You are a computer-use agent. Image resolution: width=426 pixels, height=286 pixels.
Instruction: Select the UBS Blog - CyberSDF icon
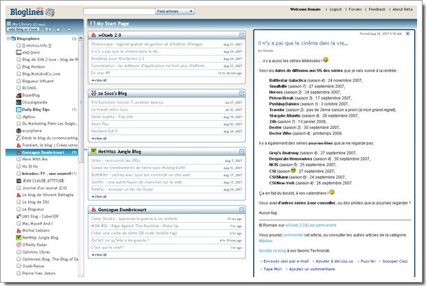pyautogui.click(x=19, y=217)
